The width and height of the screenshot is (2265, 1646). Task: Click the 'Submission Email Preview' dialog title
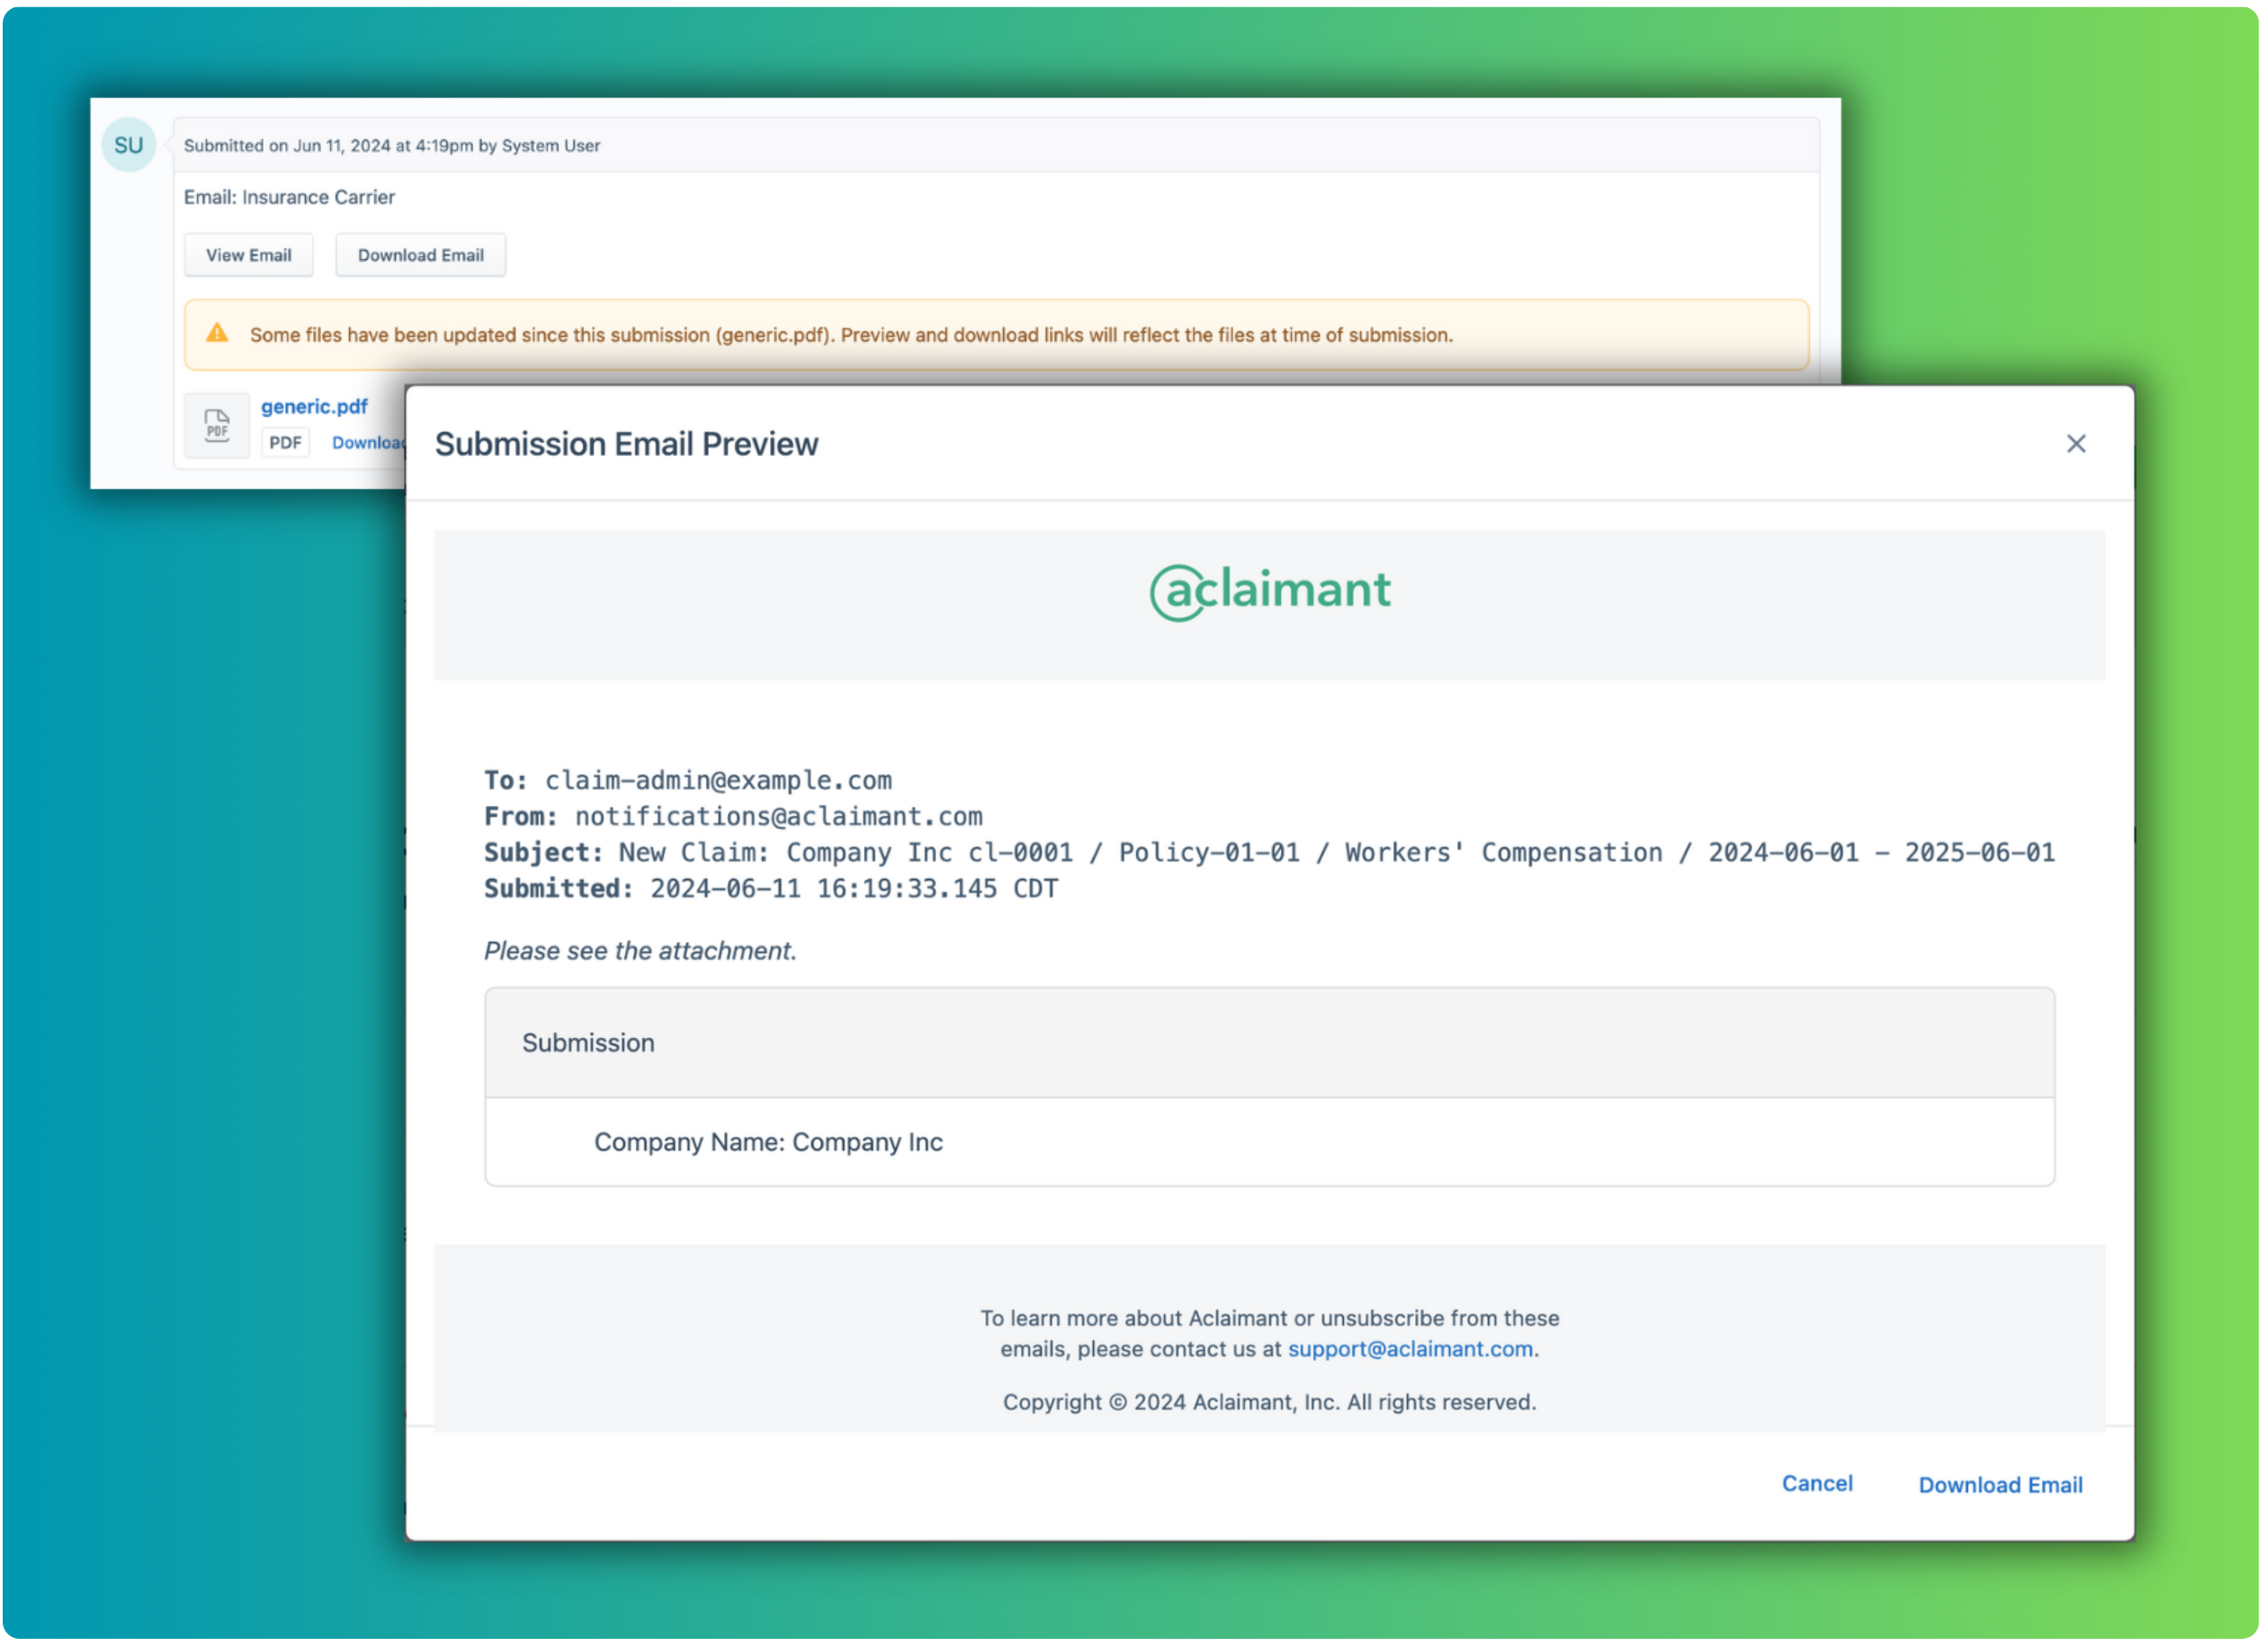[626, 443]
